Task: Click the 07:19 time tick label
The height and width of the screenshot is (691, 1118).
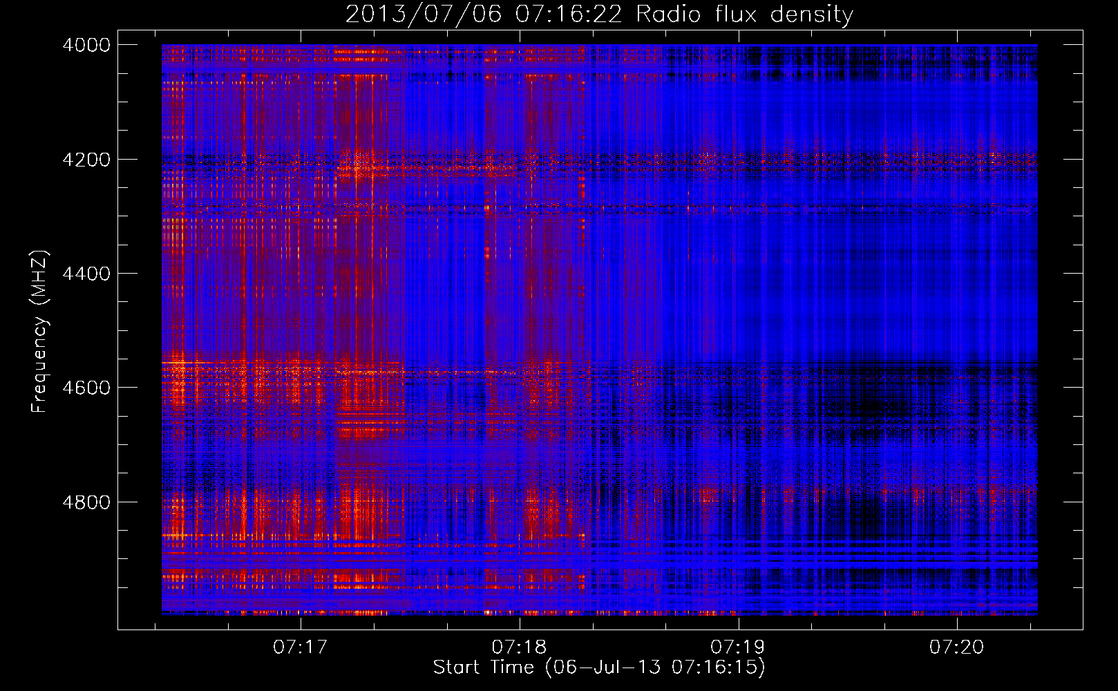Action: (738, 647)
